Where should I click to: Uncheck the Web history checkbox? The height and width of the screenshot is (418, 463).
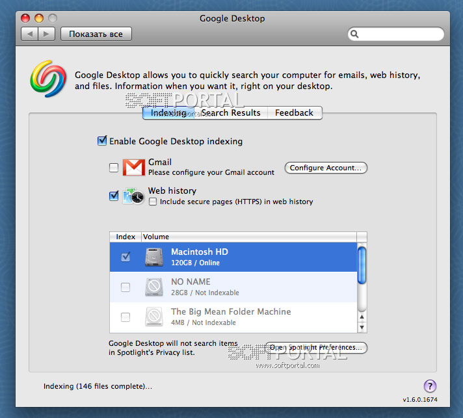point(114,196)
